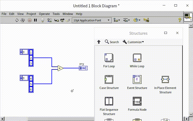Go up to the owning palette

pos(99,42)
